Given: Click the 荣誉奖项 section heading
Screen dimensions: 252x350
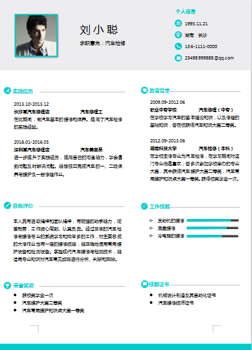Looking at the screenshot, I should tap(23, 285).
